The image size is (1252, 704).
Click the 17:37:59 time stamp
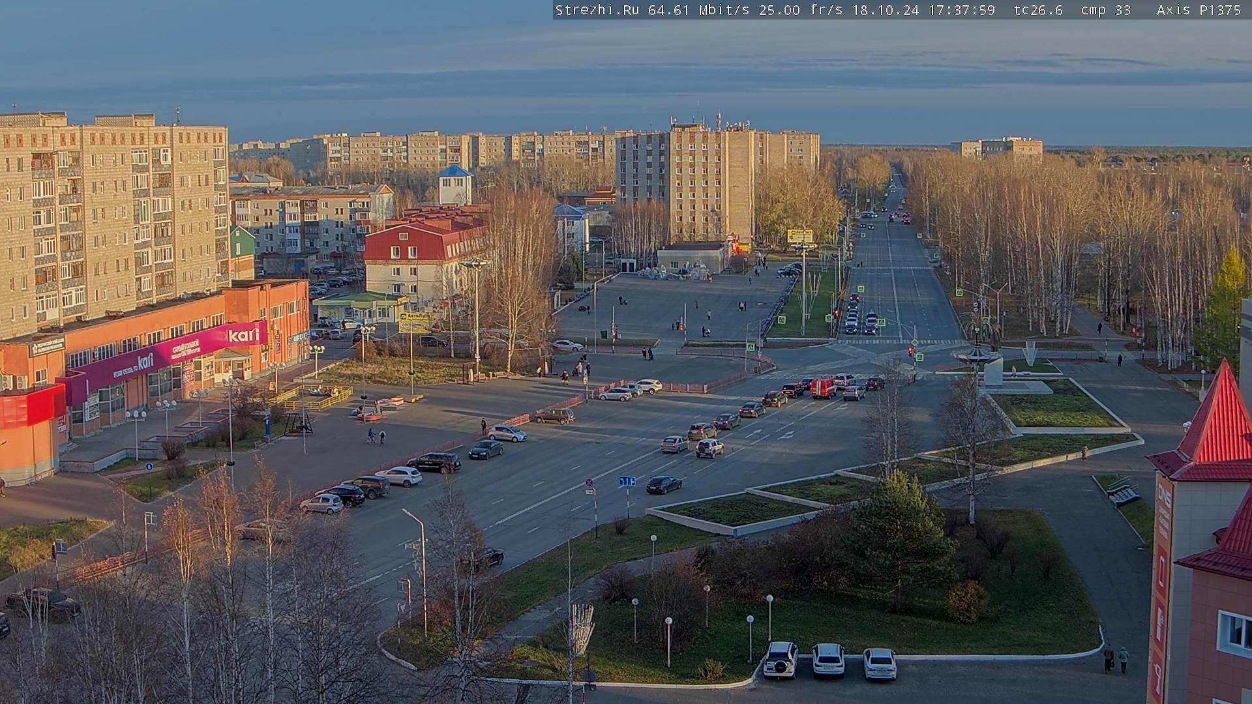click(x=961, y=10)
